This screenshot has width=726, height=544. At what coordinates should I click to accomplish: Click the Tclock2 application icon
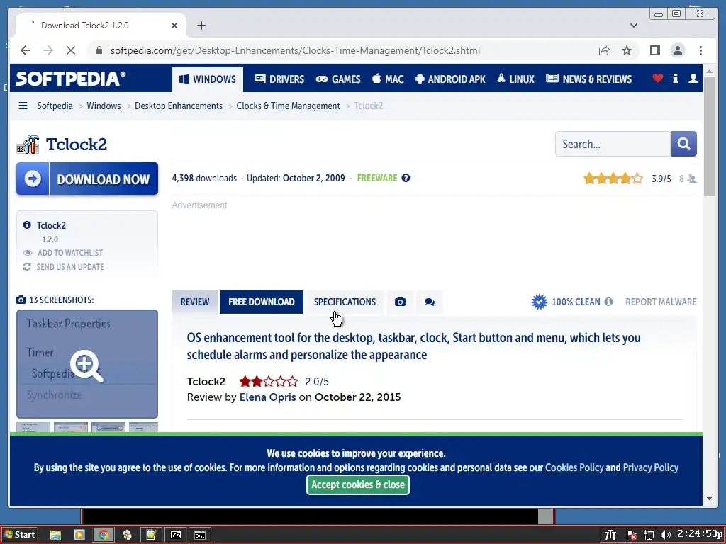click(x=28, y=144)
